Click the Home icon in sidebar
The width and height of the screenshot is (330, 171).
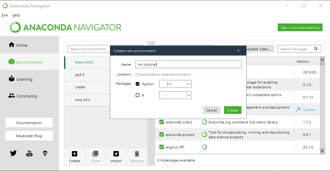click(11, 45)
